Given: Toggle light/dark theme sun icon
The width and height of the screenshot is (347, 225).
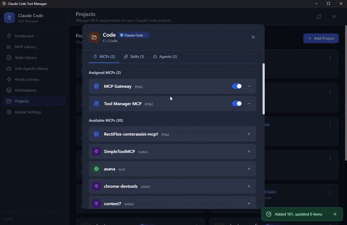Looking at the screenshot, I should 334,16.
